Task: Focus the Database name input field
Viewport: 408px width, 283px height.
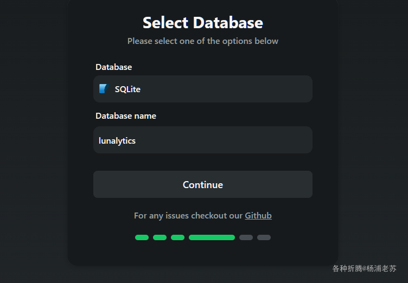Action: click(203, 140)
